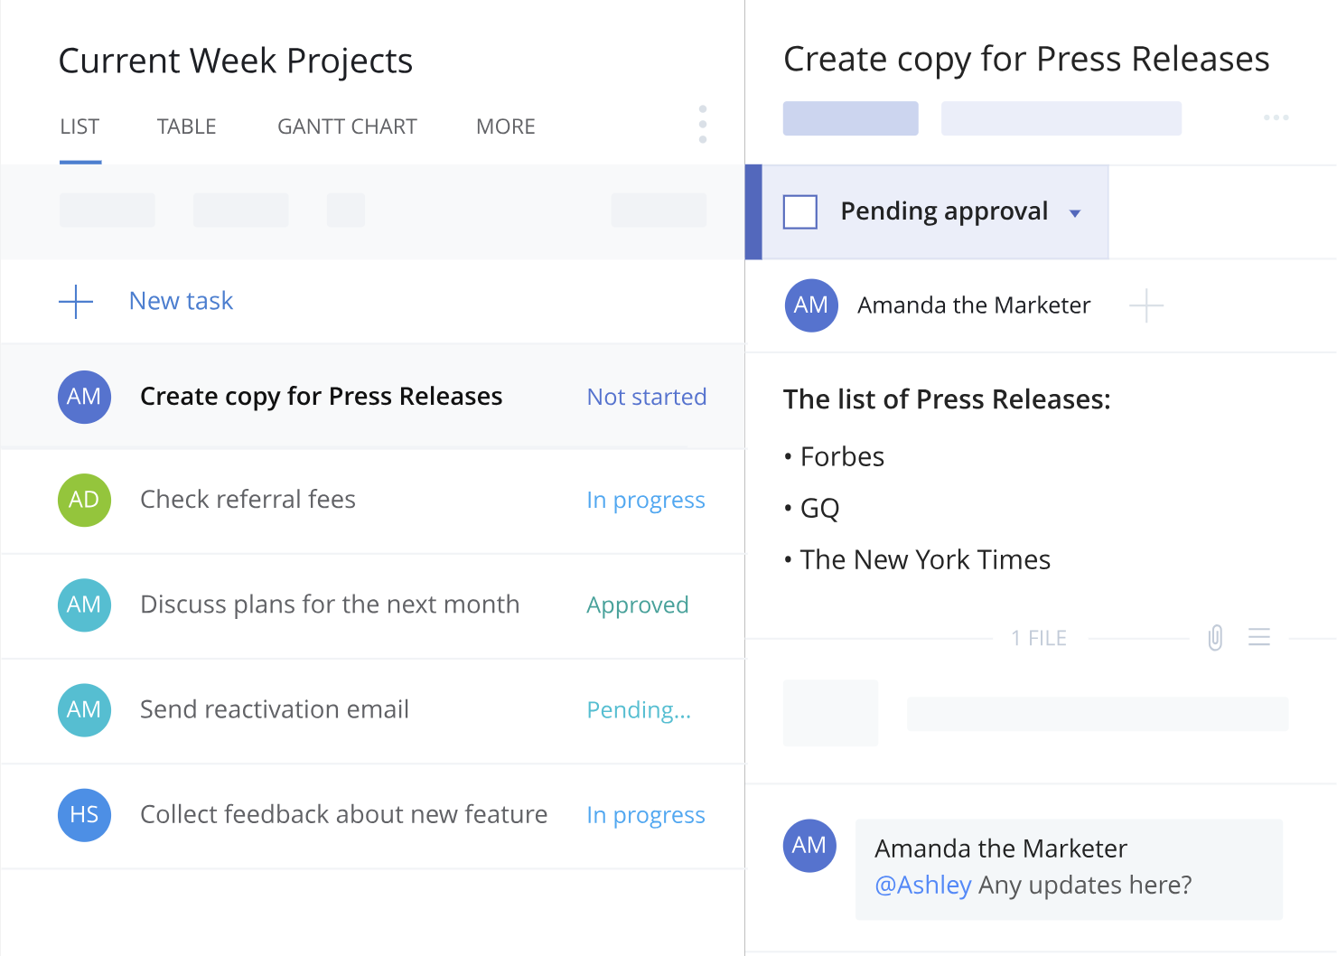The image size is (1337, 956).
Task: Switch to the Table tab
Action: pyautogui.click(x=186, y=127)
